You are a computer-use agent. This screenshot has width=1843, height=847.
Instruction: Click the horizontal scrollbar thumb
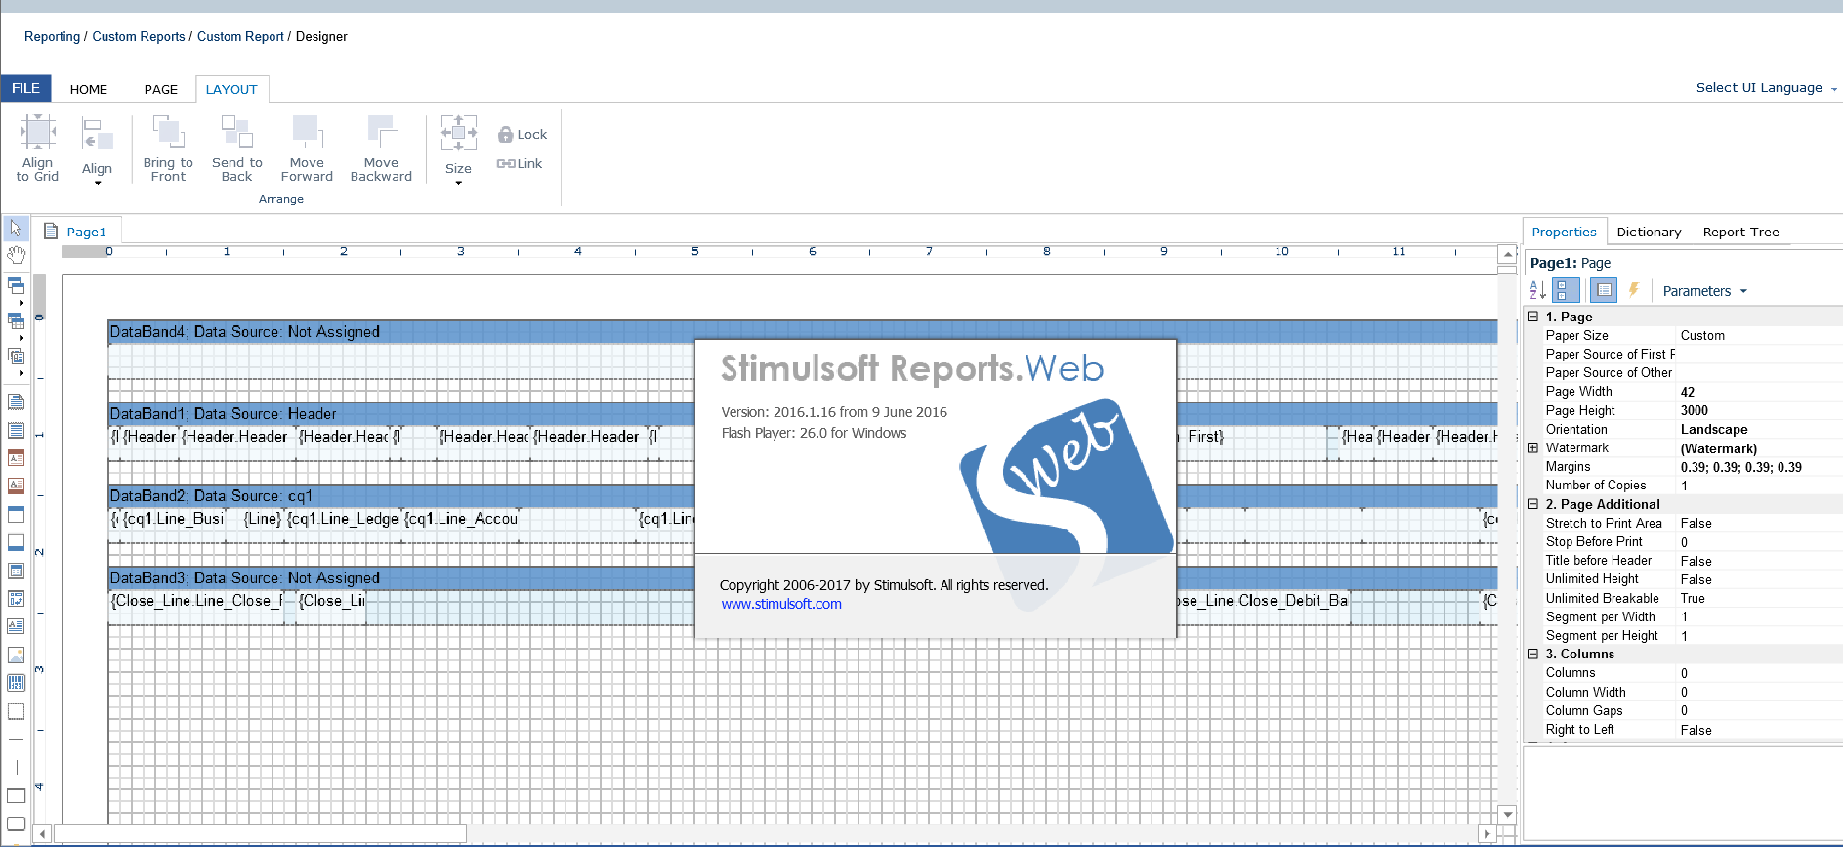[x=260, y=833]
